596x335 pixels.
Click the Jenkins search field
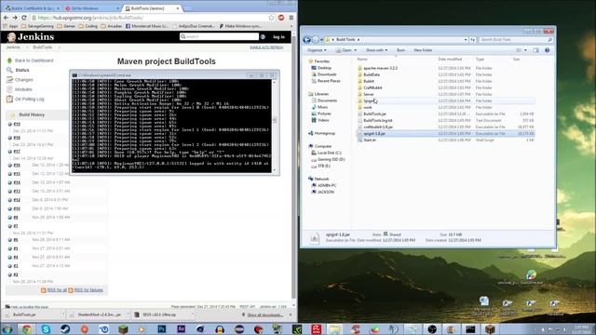(220, 36)
